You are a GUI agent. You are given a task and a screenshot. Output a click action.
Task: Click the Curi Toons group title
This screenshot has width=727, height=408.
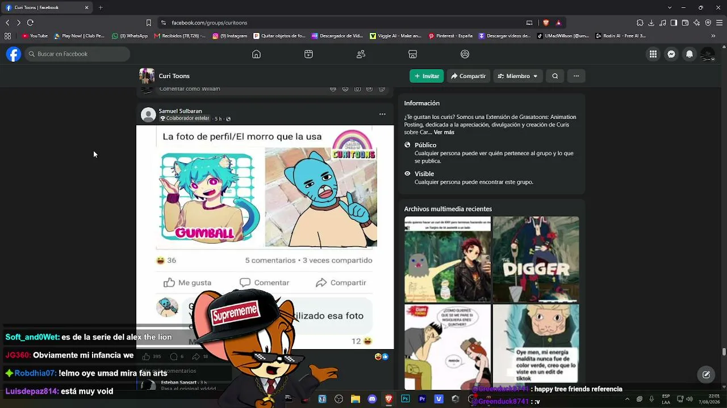coord(174,76)
